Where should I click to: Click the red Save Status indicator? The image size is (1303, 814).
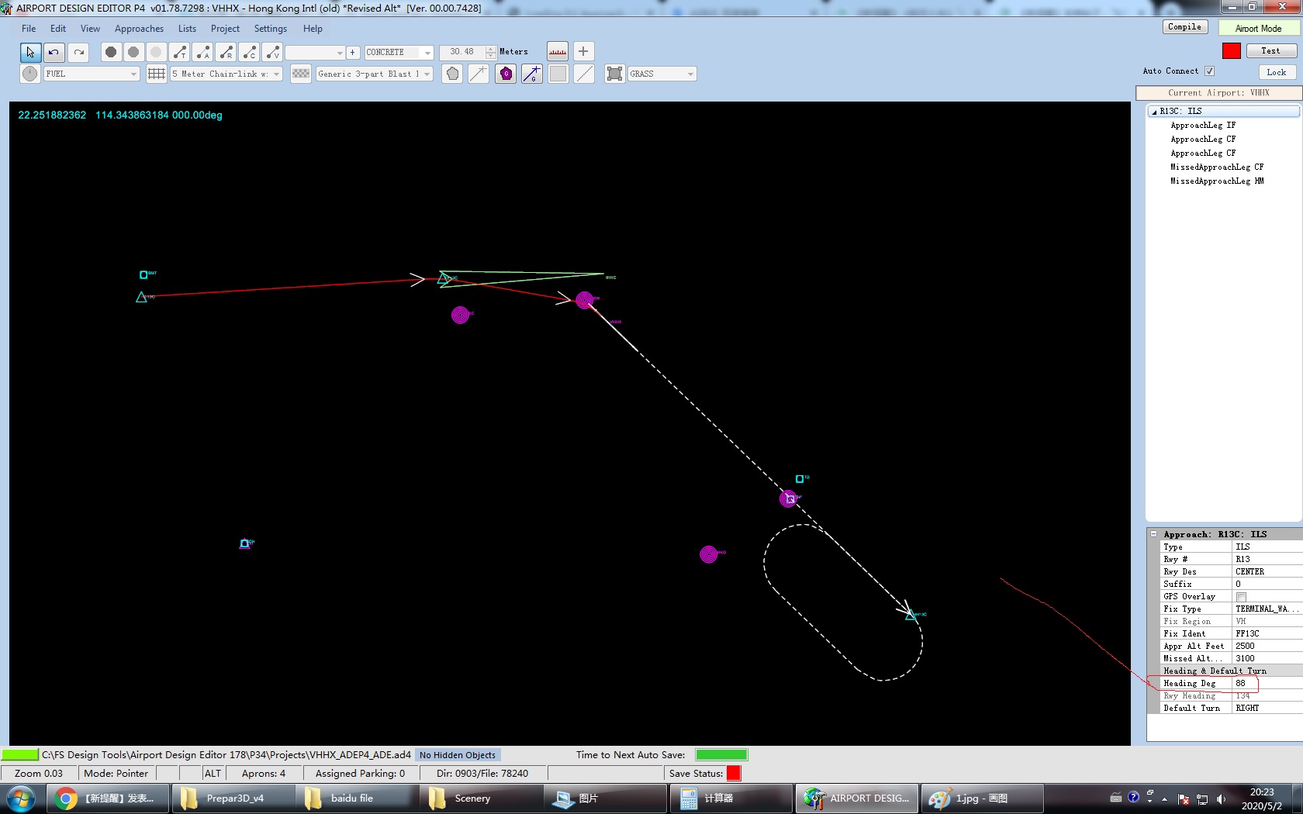click(x=734, y=773)
